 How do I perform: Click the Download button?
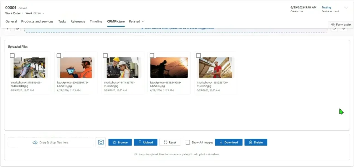point(229,142)
